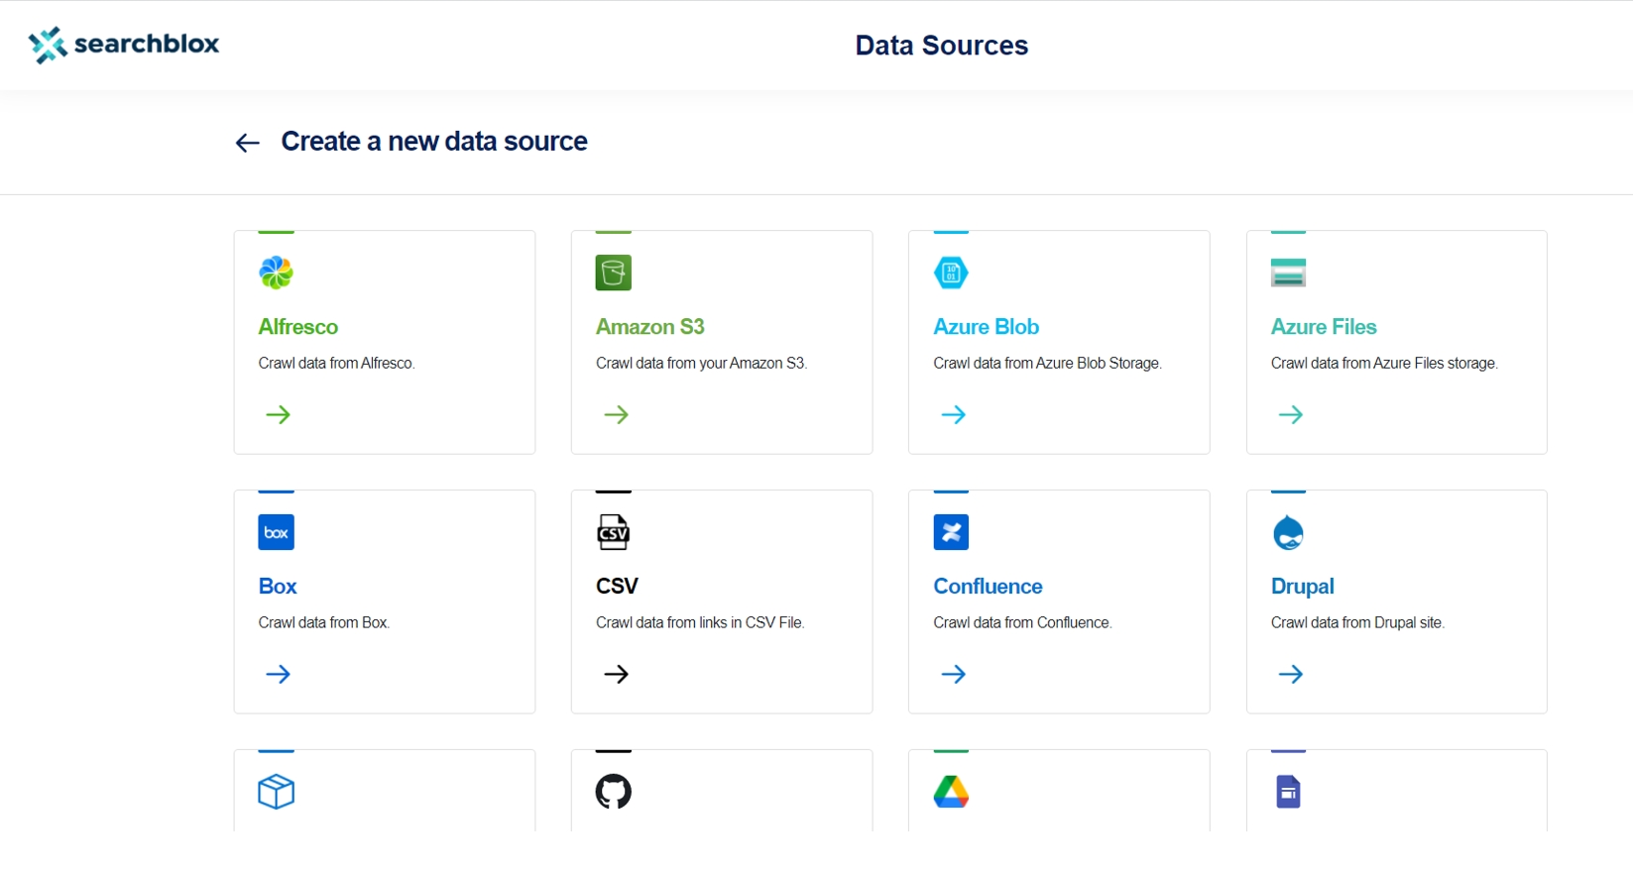Select the Confluence title
1633x875 pixels.
[x=988, y=587]
